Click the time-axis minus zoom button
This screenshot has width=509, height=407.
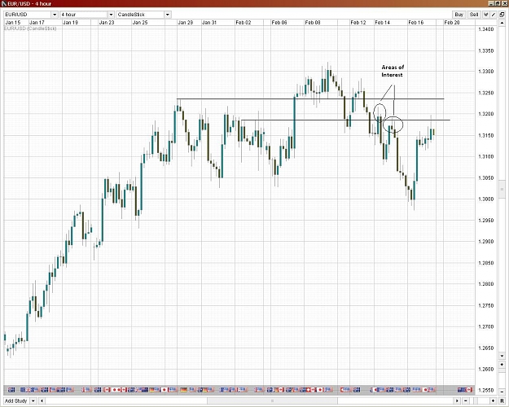pos(466,400)
